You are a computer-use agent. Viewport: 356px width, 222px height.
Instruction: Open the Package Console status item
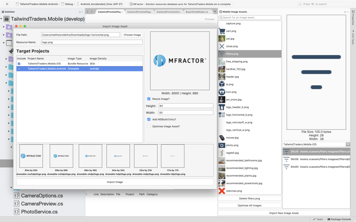339,219
